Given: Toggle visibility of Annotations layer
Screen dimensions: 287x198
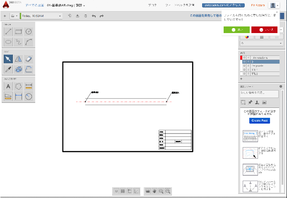Looking at the screenshot, I should [x=244, y=58].
